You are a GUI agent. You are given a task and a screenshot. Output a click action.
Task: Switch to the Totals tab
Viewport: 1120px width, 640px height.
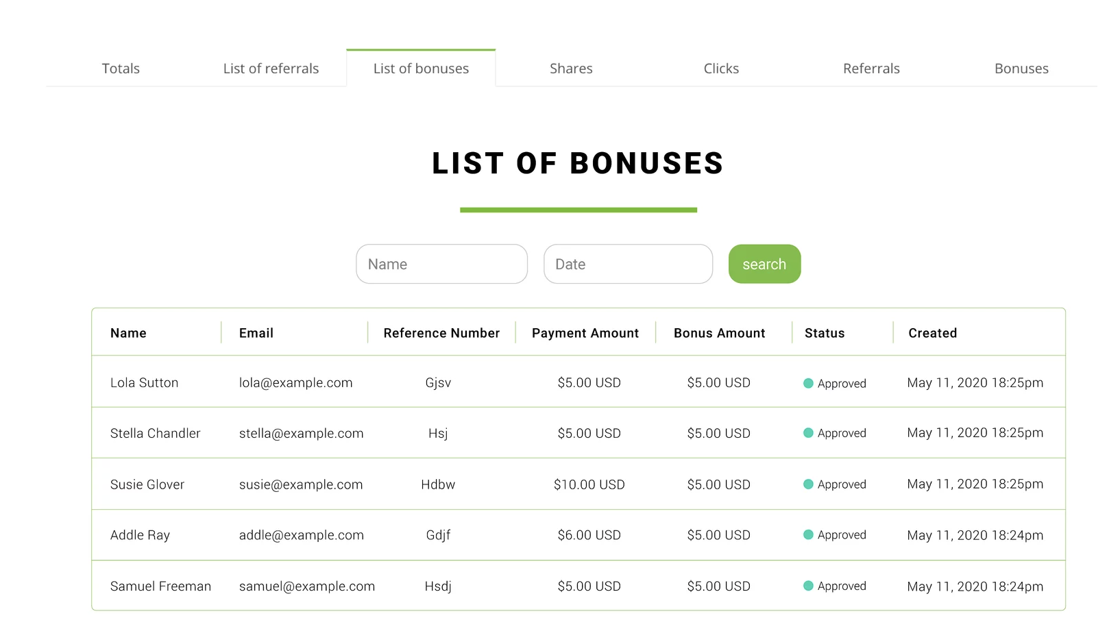pos(120,68)
